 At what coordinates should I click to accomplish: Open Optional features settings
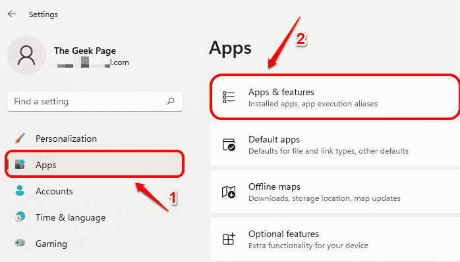pos(335,239)
